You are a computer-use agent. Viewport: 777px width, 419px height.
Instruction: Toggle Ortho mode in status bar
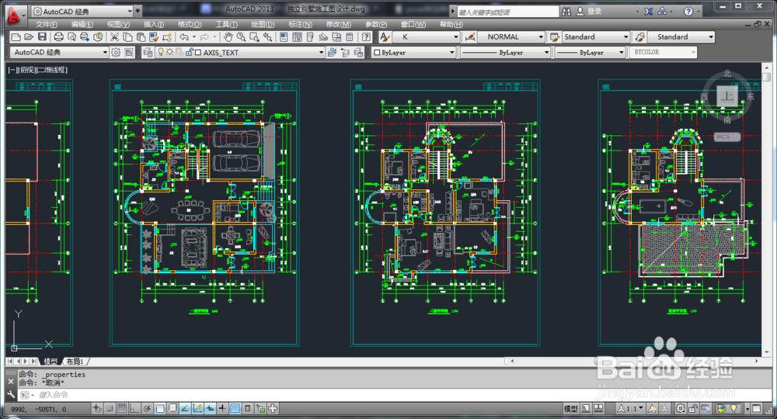(134, 409)
